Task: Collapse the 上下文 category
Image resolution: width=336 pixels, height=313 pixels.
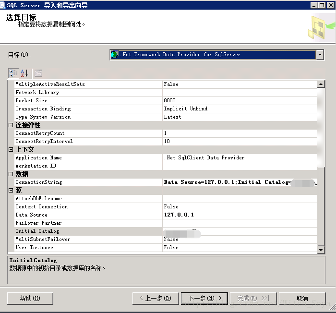Action: pyautogui.click(x=11, y=149)
